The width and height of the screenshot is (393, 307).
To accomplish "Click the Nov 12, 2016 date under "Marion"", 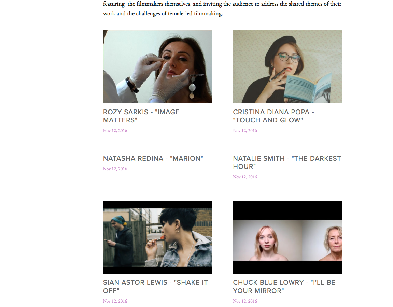I will click(115, 169).
